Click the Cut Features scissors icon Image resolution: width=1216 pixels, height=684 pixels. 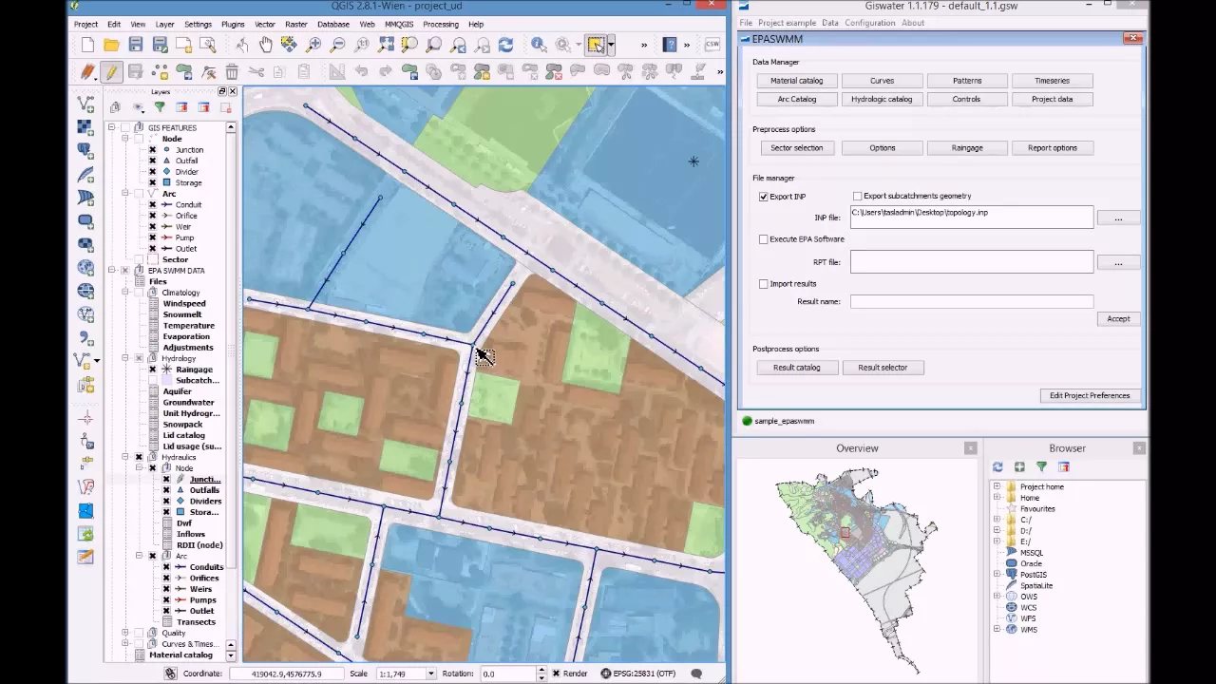pyautogui.click(x=256, y=71)
